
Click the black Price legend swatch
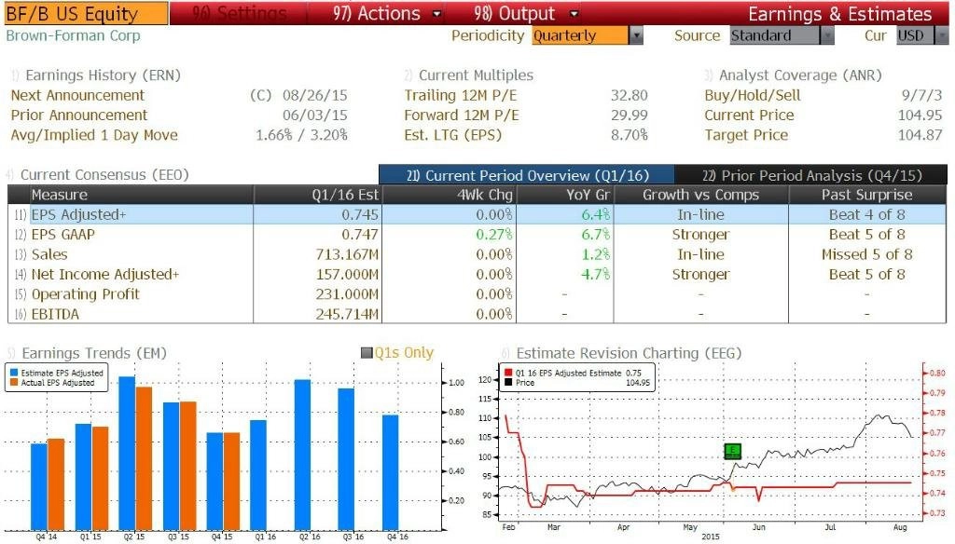point(508,383)
